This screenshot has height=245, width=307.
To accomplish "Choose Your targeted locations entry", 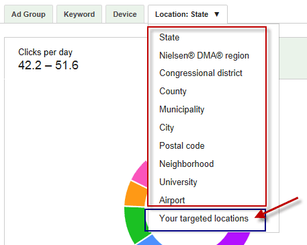I will [204, 219].
